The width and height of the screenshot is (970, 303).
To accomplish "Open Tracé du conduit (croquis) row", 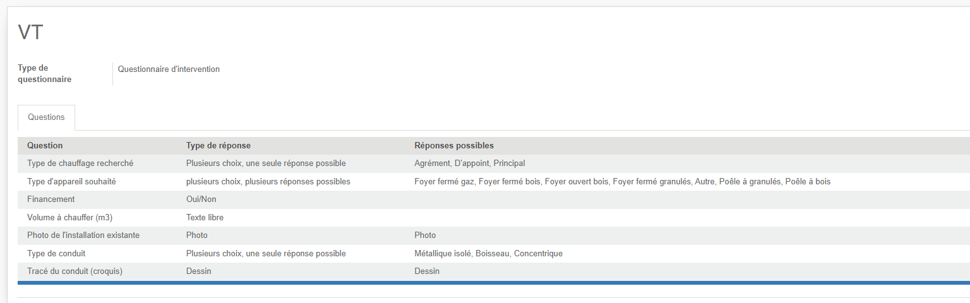I will 494,271.
